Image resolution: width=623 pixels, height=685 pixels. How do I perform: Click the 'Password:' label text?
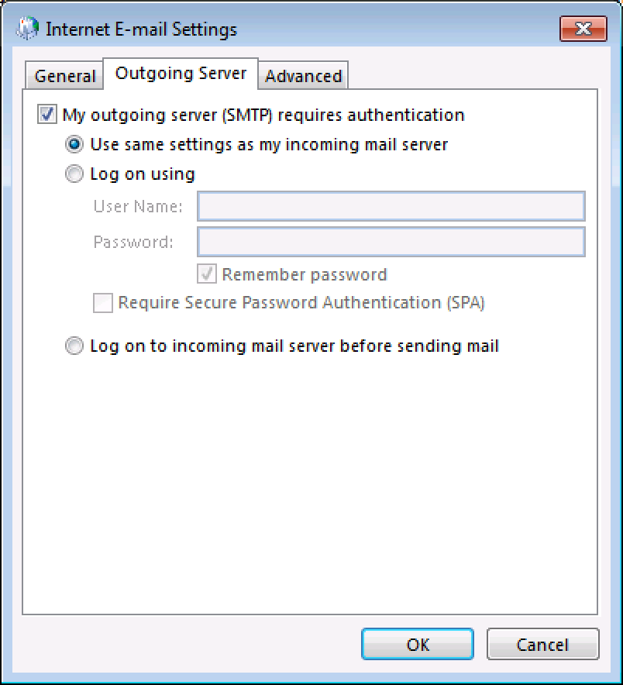click(133, 242)
